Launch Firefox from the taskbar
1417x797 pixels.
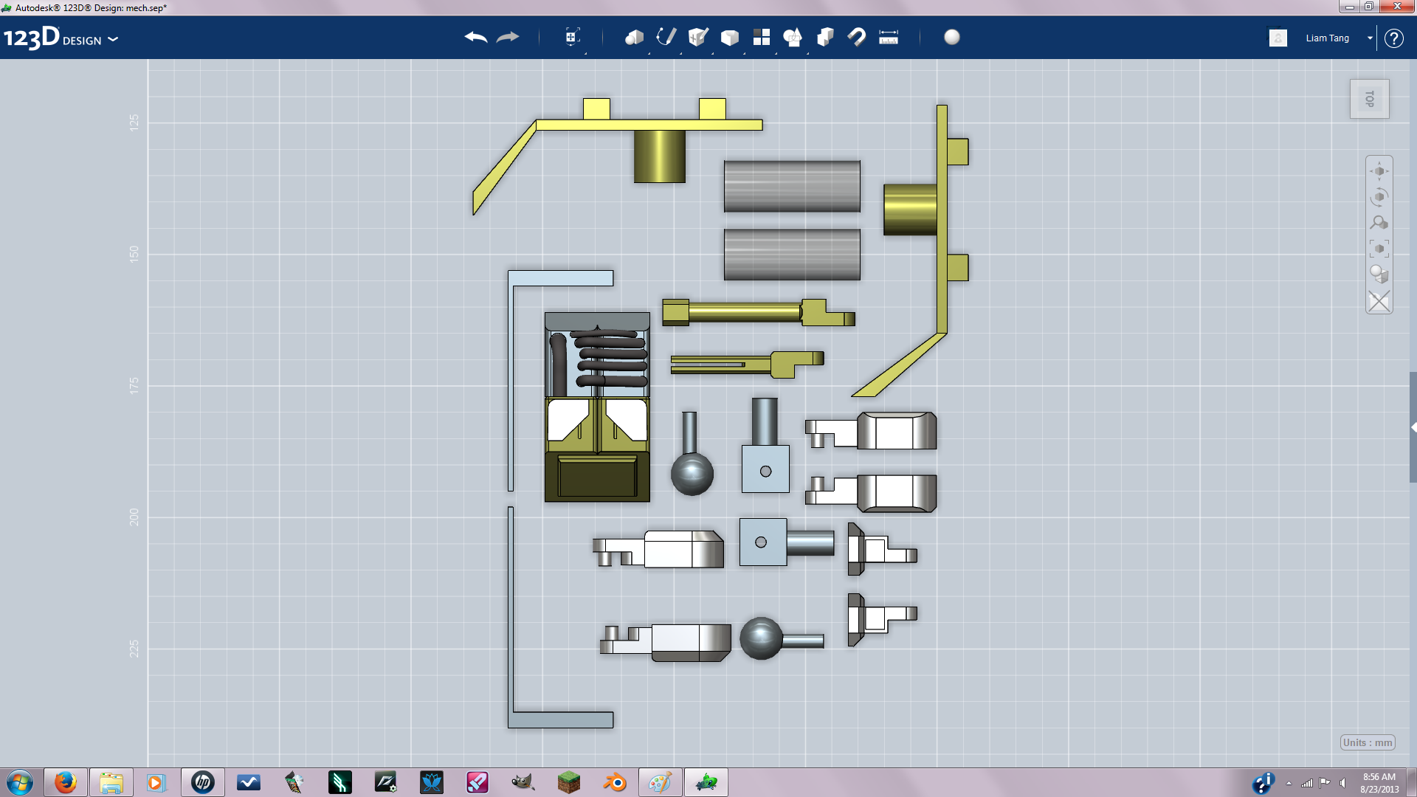pyautogui.click(x=66, y=782)
